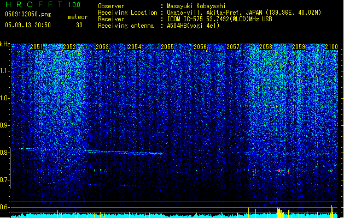Click the tallest yellow spike cluster in signal graph
This screenshot has height=218, width=344.
coord(279,213)
